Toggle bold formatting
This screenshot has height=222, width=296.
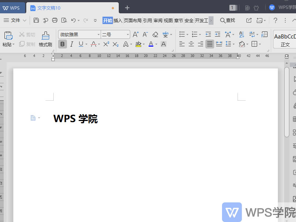pos(62,44)
